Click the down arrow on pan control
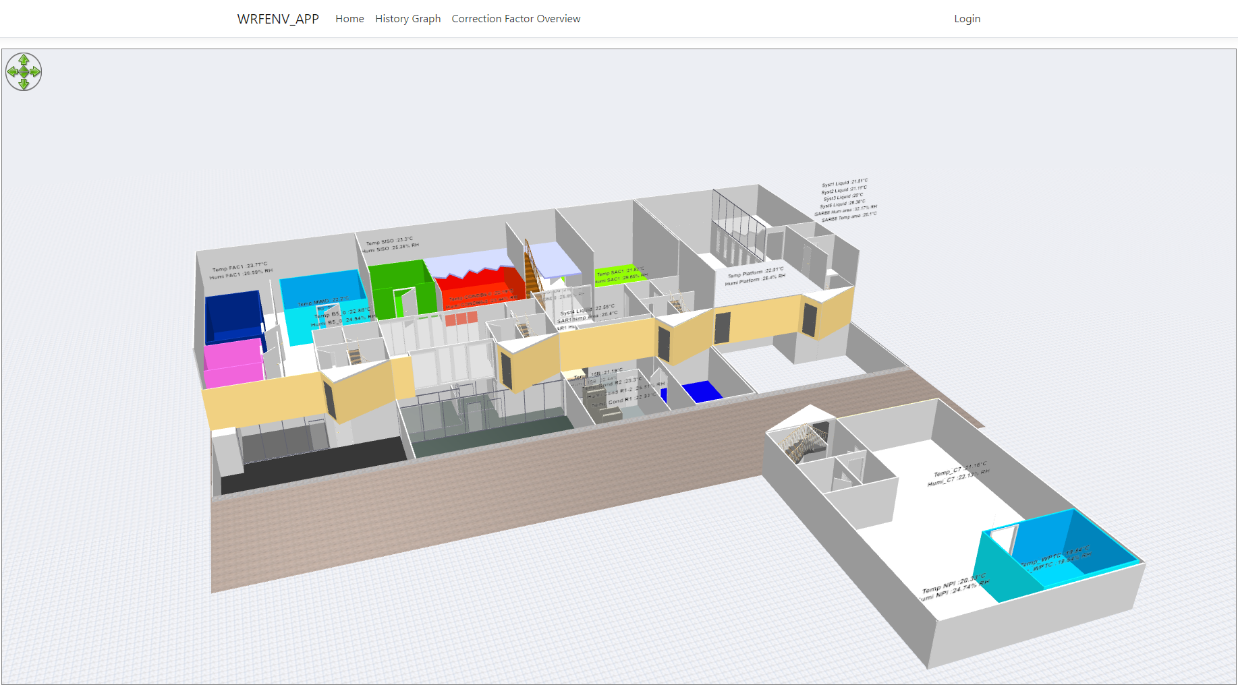Screen dimensions: 1238x687 [24, 83]
